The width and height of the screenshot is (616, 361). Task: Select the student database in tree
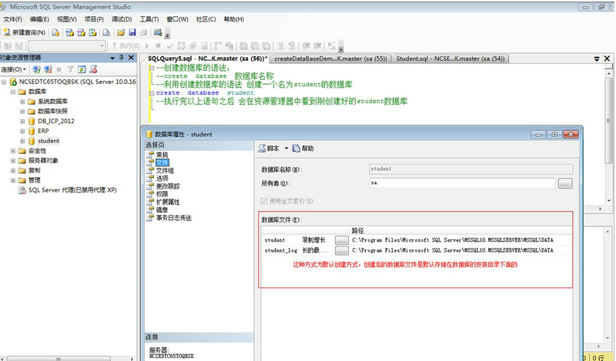(x=49, y=141)
